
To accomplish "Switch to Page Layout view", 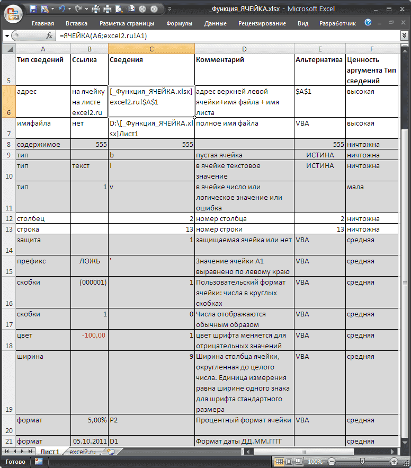I will click(x=289, y=462).
